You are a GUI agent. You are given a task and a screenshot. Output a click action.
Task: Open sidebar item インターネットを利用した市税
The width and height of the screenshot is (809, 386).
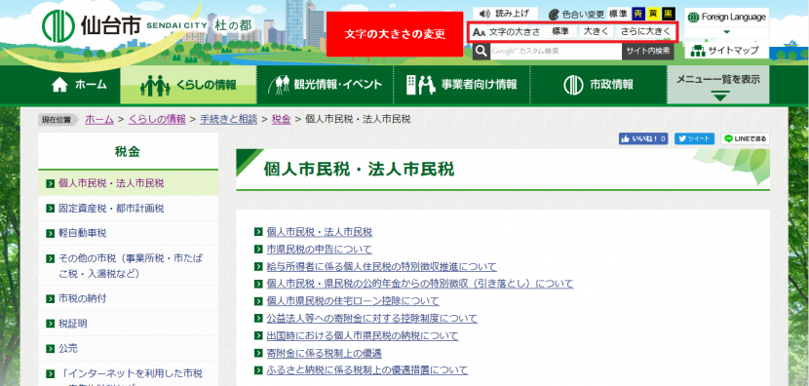pyautogui.click(x=128, y=373)
